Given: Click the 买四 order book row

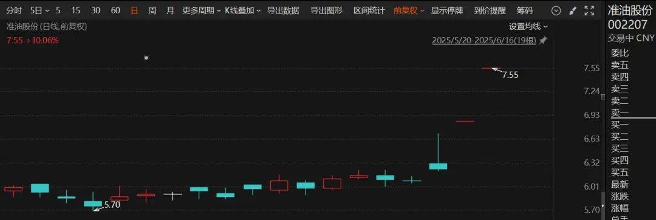Looking at the screenshot, I should [x=620, y=160].
